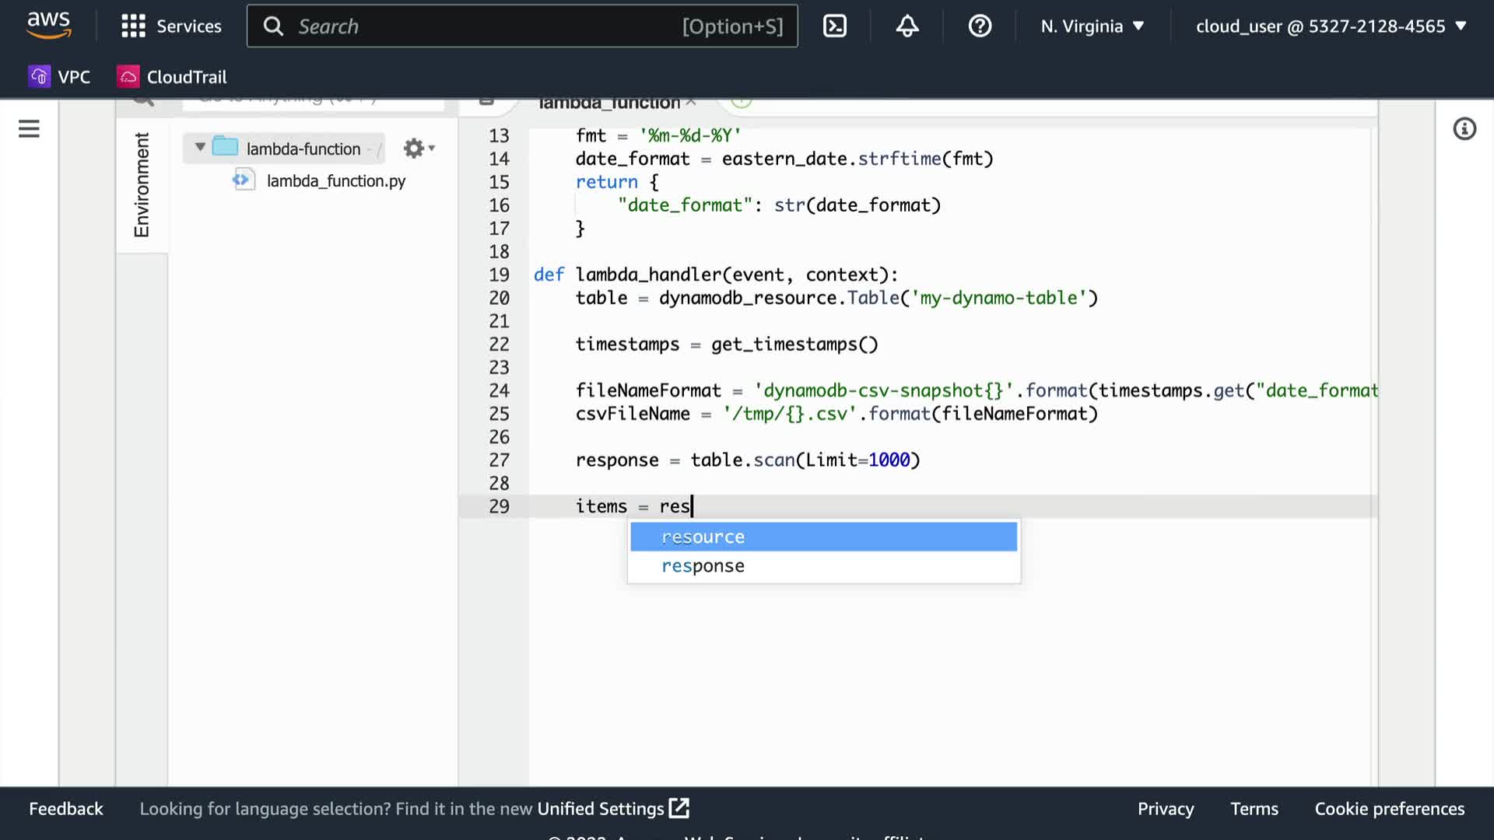This screenshot has height=840, width=1494.
Task: Open Cookie preferences
Action: (x=1389, y=809)
